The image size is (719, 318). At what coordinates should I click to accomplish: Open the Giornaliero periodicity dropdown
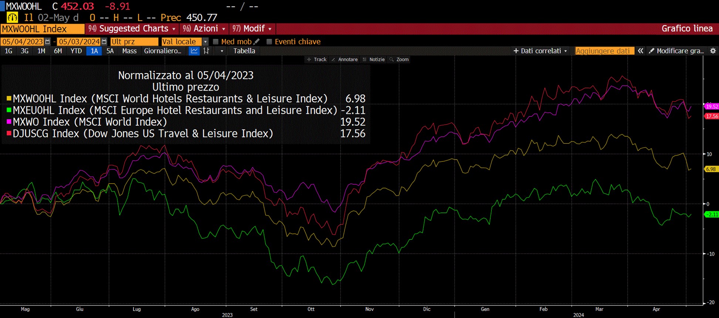coord(163,51)
